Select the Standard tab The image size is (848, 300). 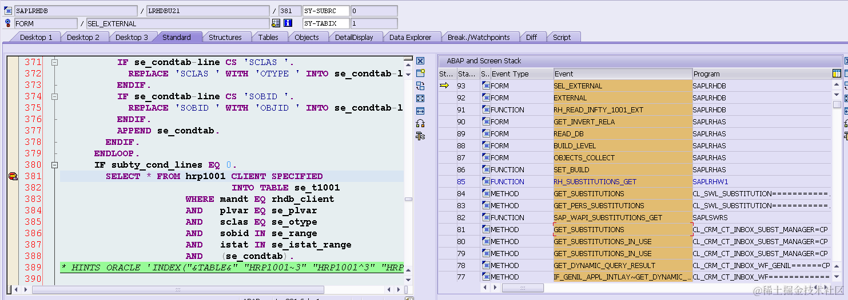tap(177, 37)
